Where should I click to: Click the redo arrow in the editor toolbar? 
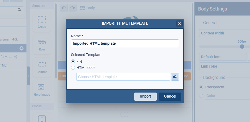[x=73, y=8]
